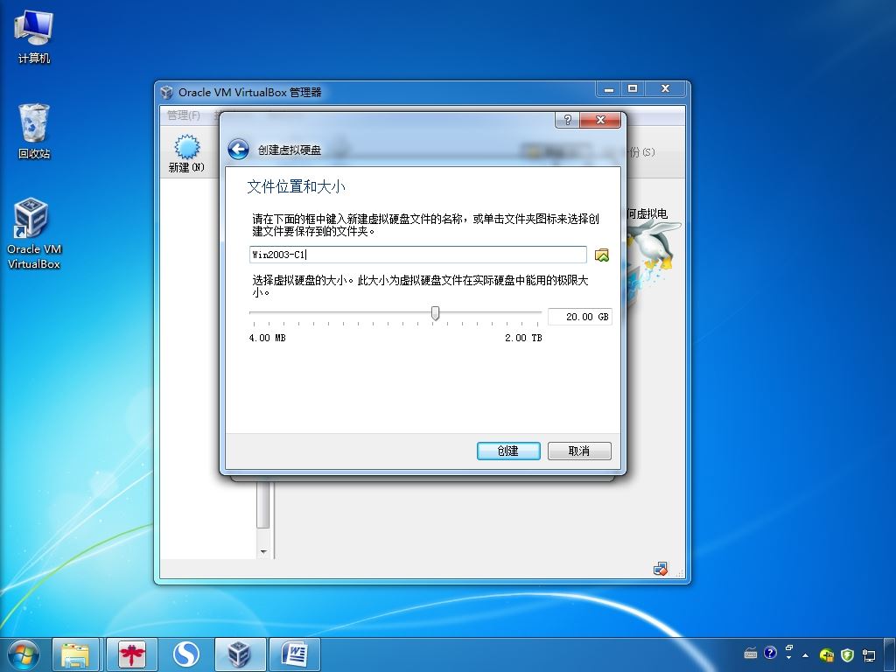Click the 创建虚拟硬盘 wizard title

coord(289,150)
